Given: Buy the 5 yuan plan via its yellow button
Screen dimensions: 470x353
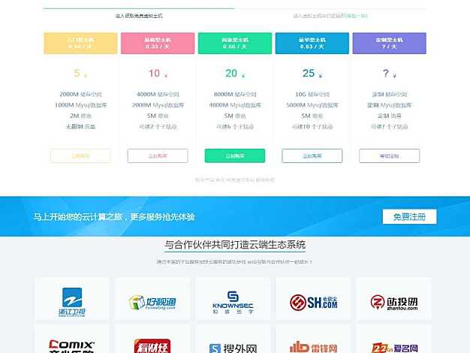Looking at the screenshot, I should pyautogui.click(x=80, y=155).
